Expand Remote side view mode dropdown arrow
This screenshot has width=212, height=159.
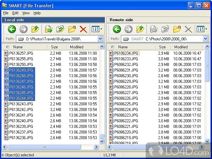point(206,29)
